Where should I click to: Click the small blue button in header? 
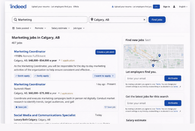tap(156, 6)
